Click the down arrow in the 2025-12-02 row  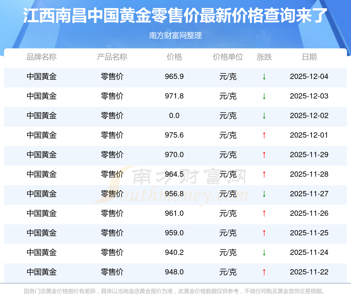click(x=264, y=116)
